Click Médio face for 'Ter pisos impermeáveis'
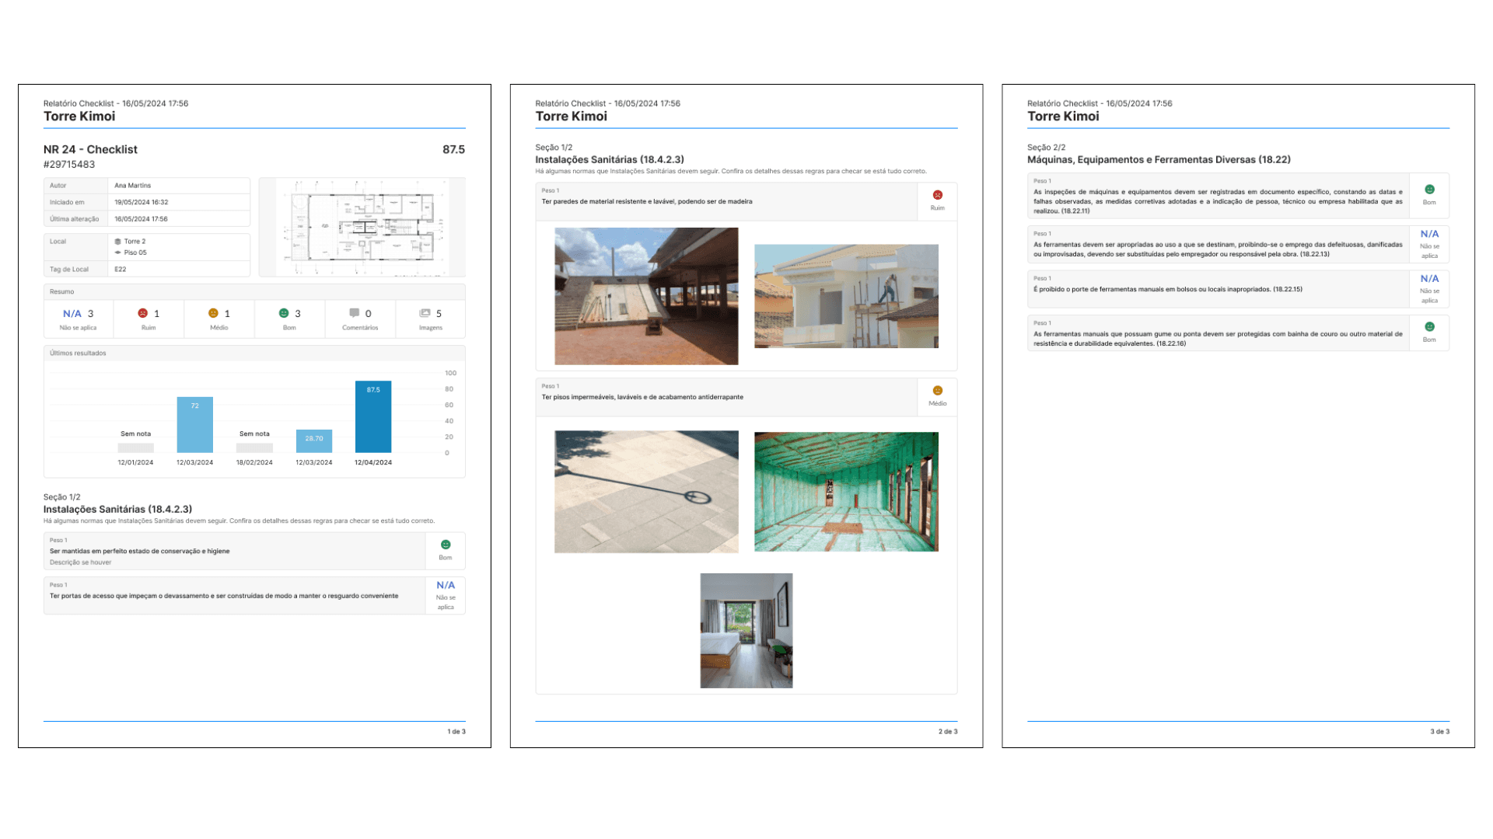The height and width of the screenshot is (839, 1493). (x=938, y=391)
